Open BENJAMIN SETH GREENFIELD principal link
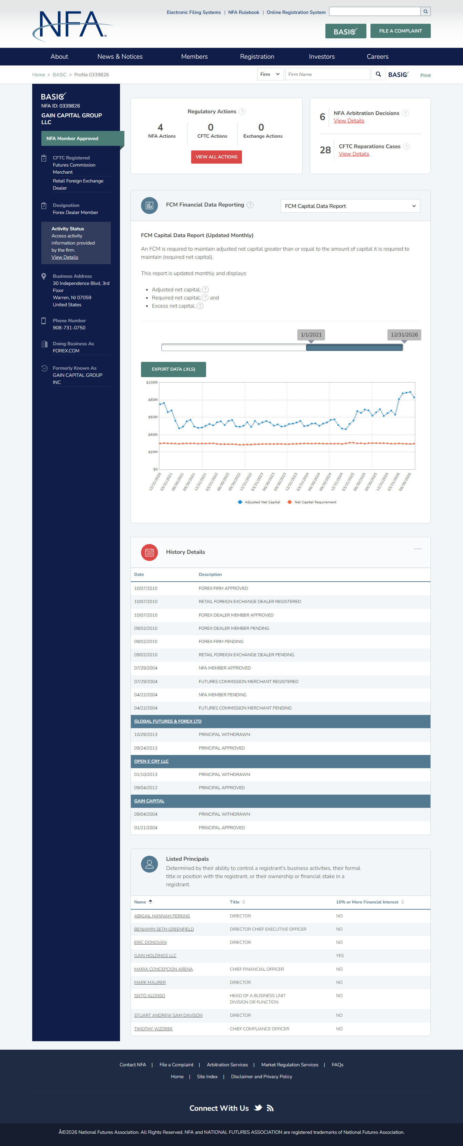This screenshot has width=463, height=1146. 164,929
